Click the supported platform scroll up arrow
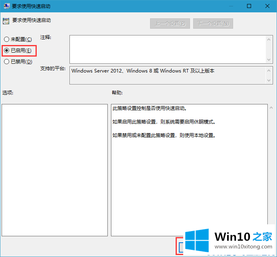 (269, 71)
